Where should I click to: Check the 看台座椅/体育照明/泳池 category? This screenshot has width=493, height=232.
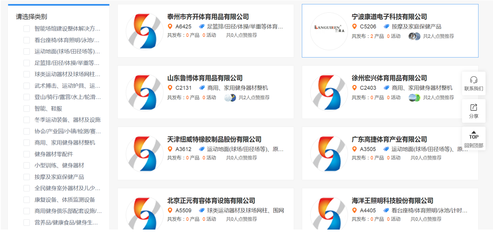(27, 40)
